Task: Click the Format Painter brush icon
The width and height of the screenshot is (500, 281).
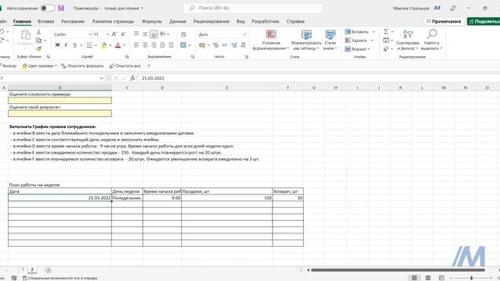Action: pyautogui.click(x=38, y=48)
